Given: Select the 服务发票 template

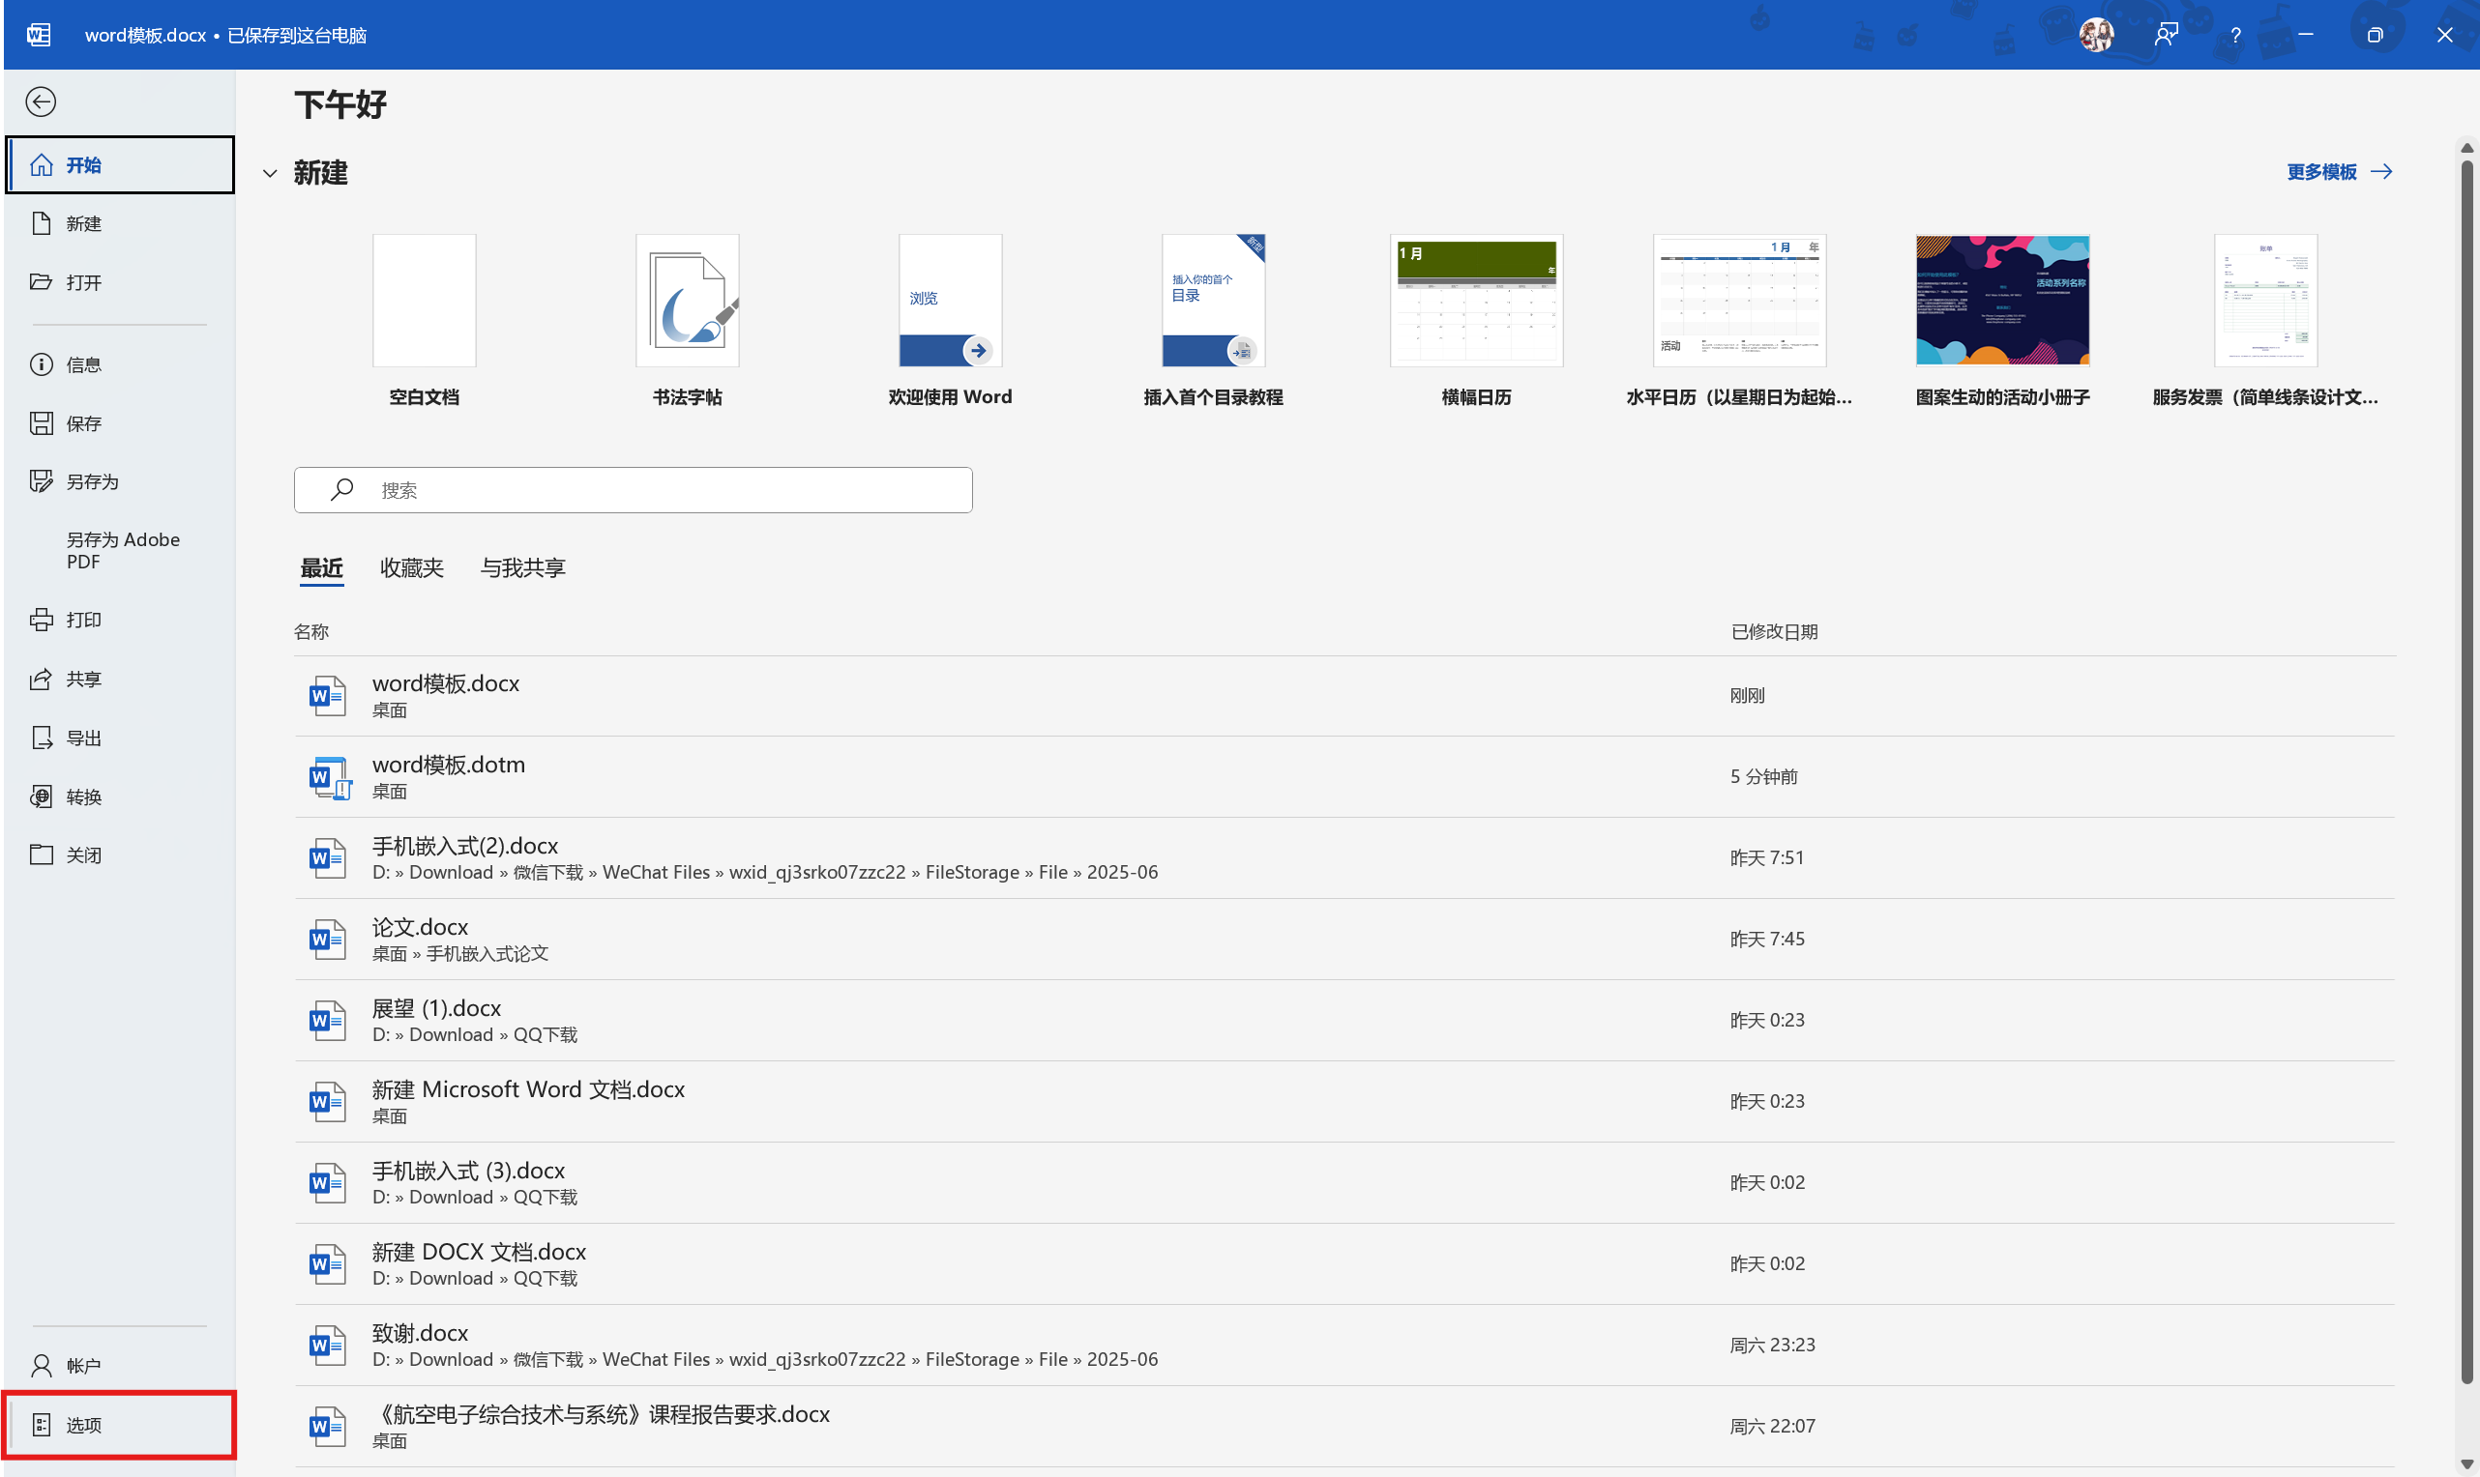Looking at the screenshot, I should [2265, 321].
